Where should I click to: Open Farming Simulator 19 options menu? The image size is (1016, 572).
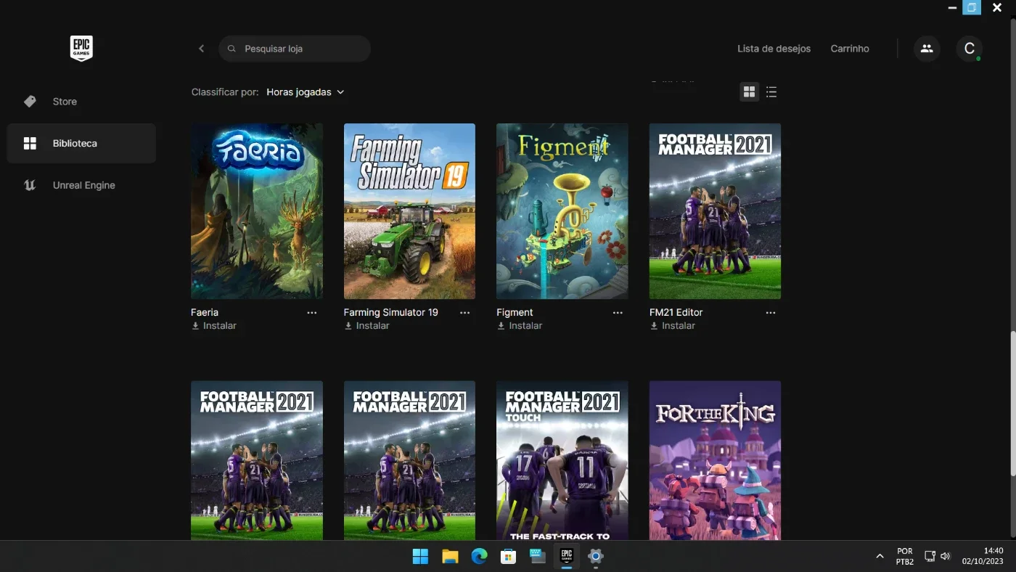(464, 313)
